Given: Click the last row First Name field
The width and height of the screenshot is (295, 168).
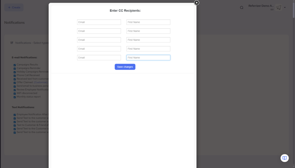Looking at the screenshot, I should point(148,58).
